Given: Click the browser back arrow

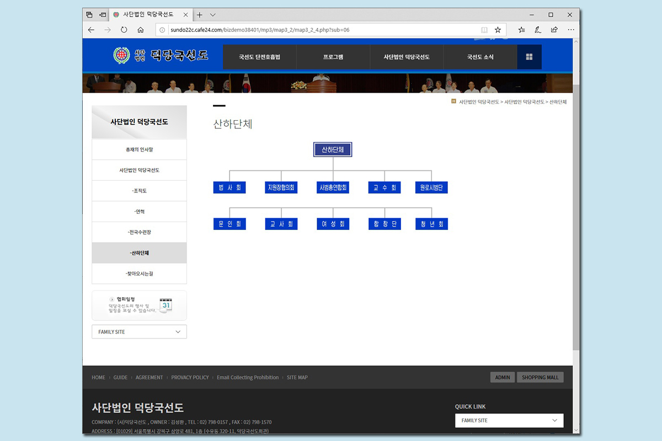Looking at the screenshot, I should coord(92,30).
